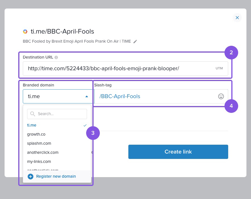251x199 pixels.
Task: Edit the link title with pencil icon
Action: (x=135, y=42)
